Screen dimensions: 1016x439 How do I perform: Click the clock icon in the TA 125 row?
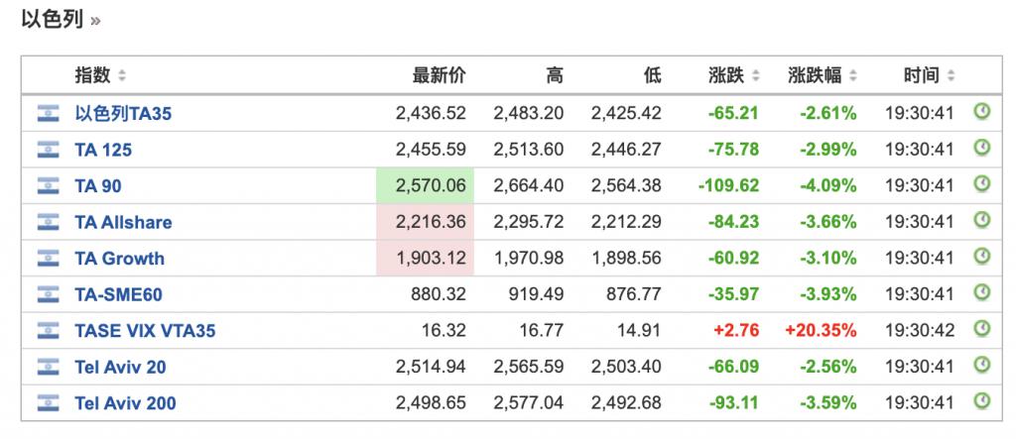982,149
